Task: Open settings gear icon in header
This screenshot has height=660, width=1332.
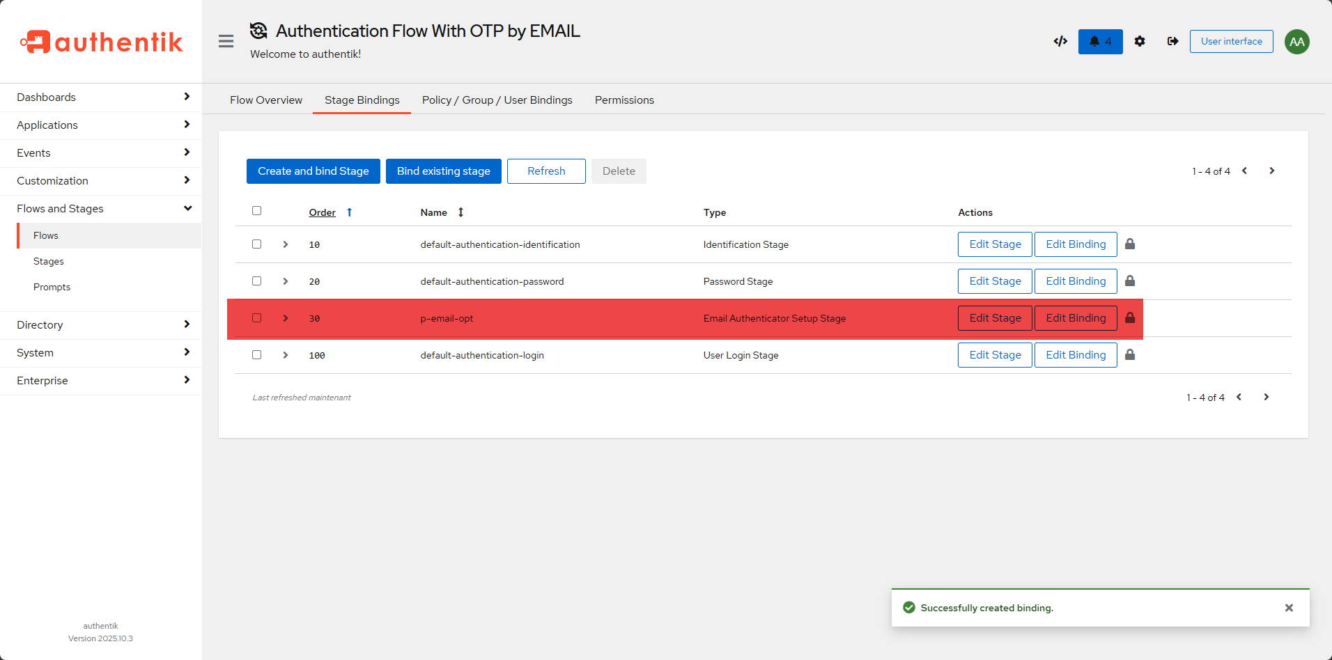Action: [x=1140, y=42]
